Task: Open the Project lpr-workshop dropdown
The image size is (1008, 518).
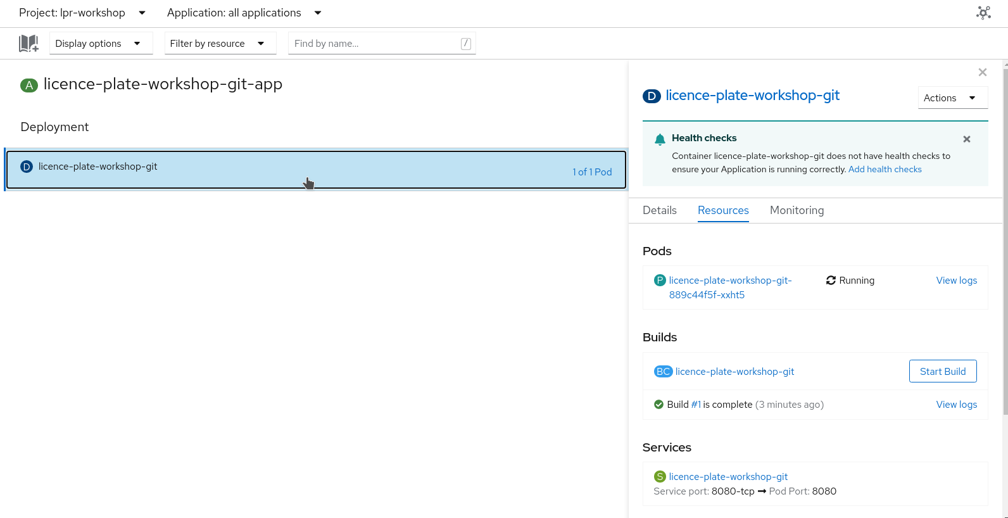Action: [x=82, y=13]
